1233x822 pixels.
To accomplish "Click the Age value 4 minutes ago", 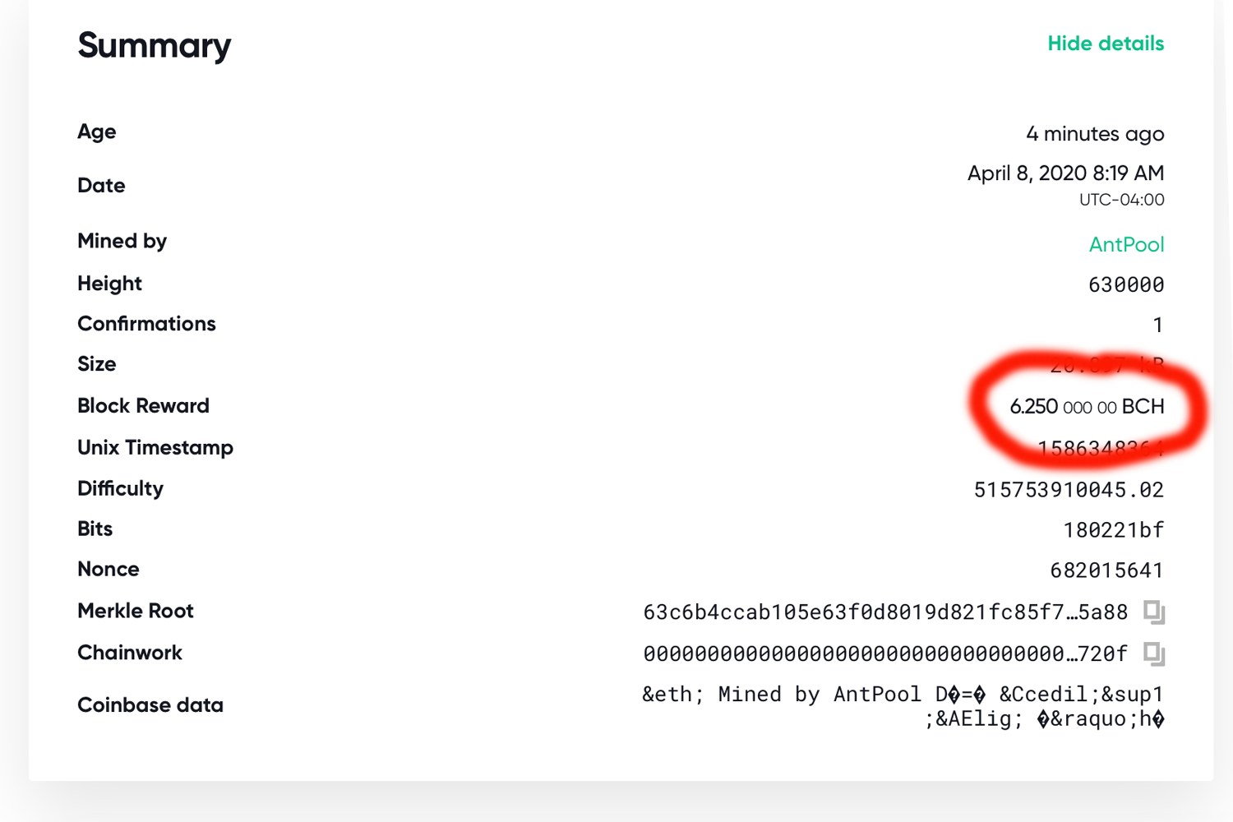I will 1095,134.
